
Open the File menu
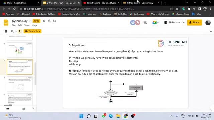point(14,25)
